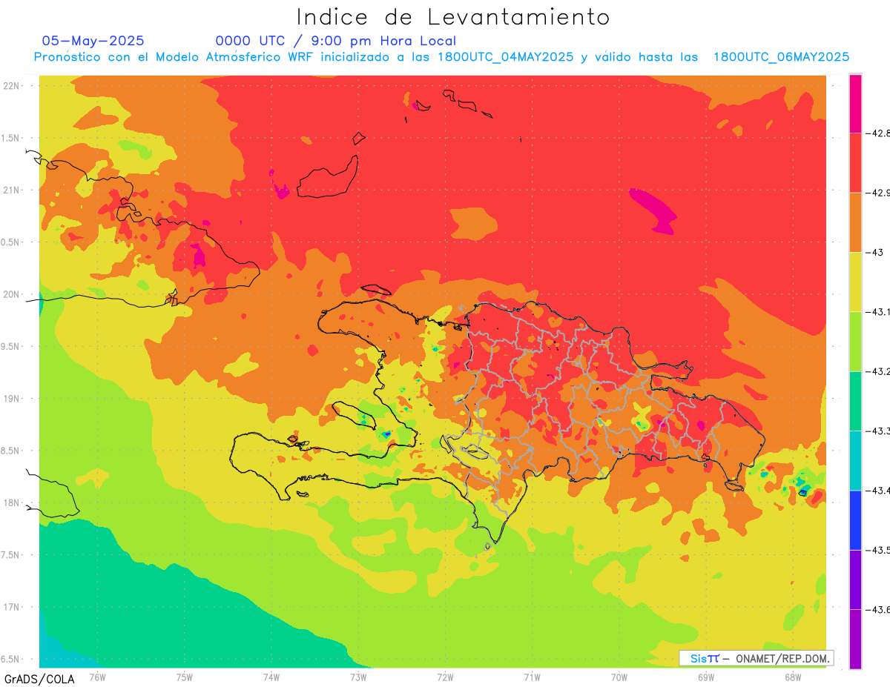Select the light green colorbar segment below -43.1
The height and width of the screenshot is (687, 890).
[x=855, y=342]
